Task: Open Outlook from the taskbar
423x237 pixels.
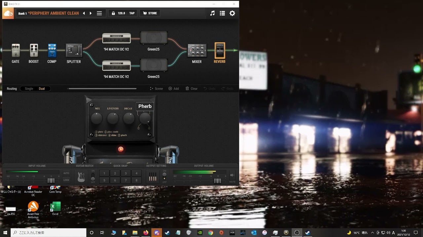Action: [x=254, y=233]
